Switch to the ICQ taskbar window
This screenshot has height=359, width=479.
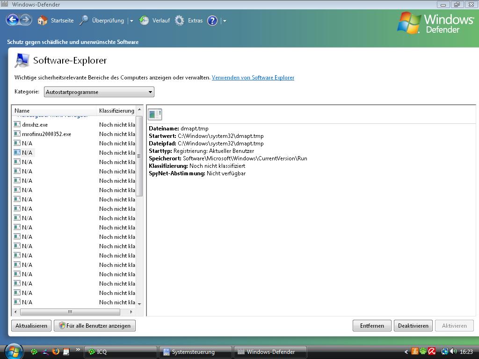pyautogui.click(x=120, y=352)
